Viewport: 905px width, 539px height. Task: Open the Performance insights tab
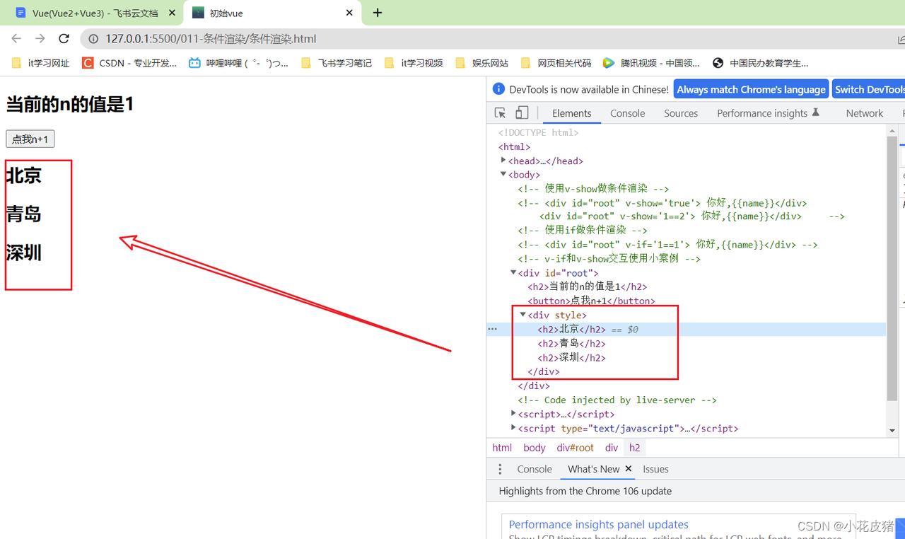[768, 113]
